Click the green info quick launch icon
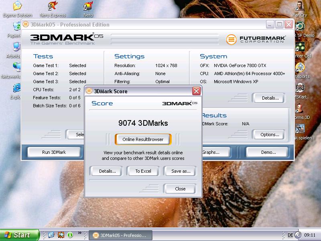The image size is (321, 241). (70, 235)
